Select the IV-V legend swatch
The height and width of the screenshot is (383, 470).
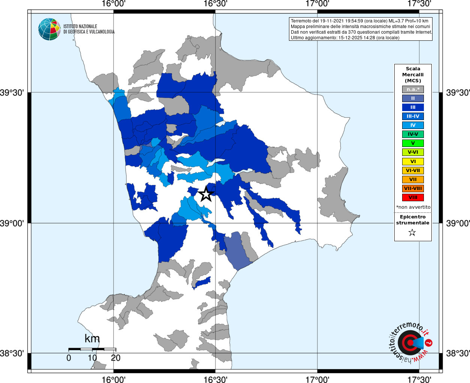[413, 134]
